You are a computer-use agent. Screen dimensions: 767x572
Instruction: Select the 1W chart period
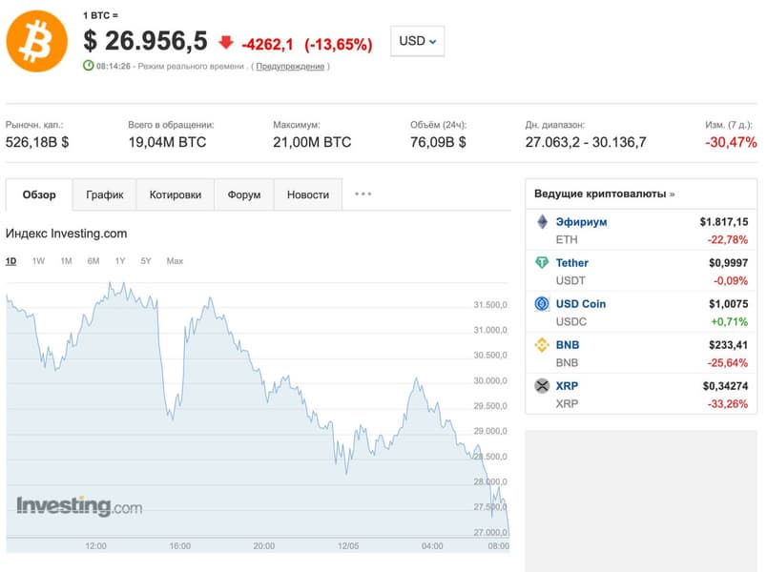38,261
